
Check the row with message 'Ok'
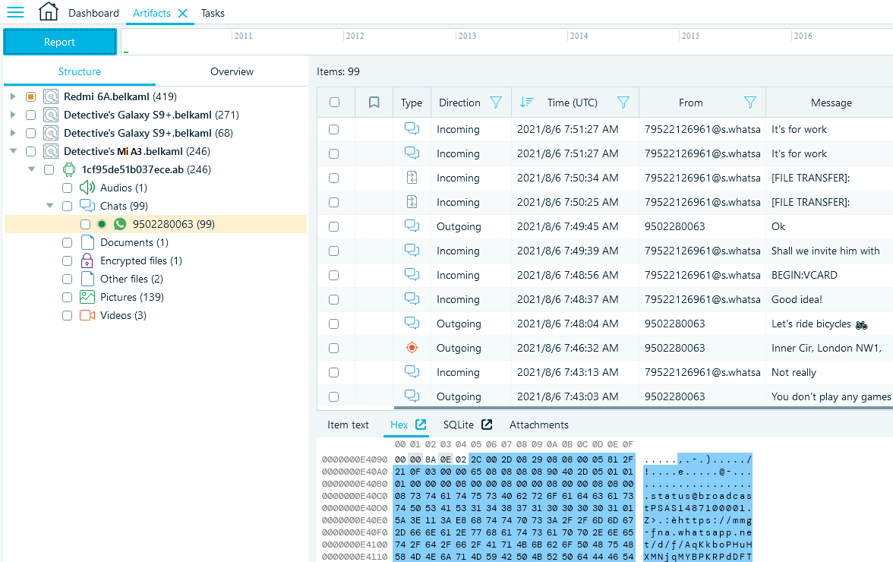coord(334,226)
